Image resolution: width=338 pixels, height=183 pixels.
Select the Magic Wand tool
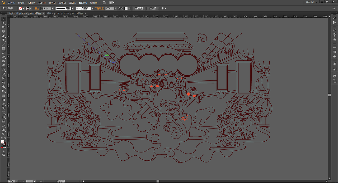(x=3, y=27)
